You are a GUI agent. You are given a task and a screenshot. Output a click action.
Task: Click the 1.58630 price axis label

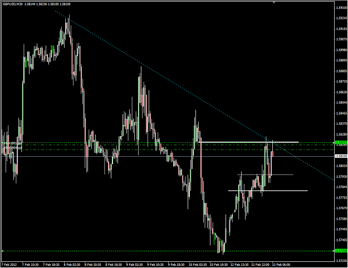(341, 92)
